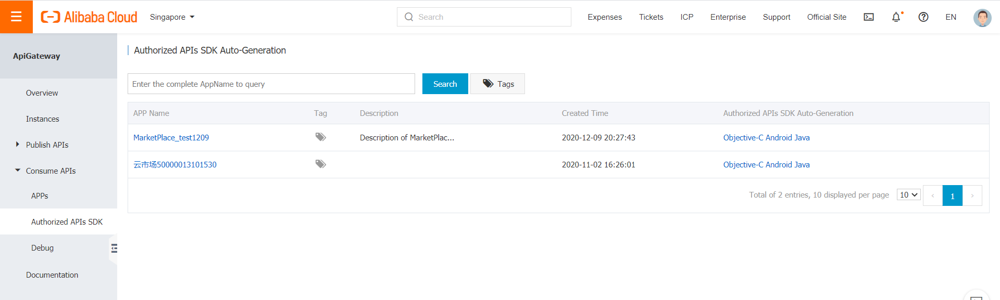Click the ApiGateway sidebar heading
This screenshot has width=1000, height=300.
click(x=36, y=56)
